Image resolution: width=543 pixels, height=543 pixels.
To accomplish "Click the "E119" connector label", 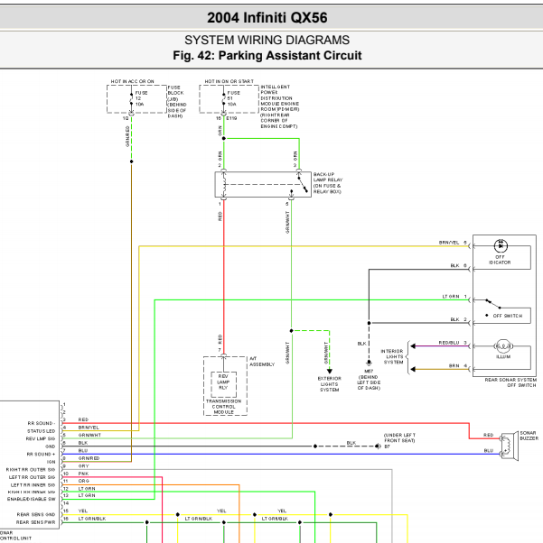I will point(231,118).
